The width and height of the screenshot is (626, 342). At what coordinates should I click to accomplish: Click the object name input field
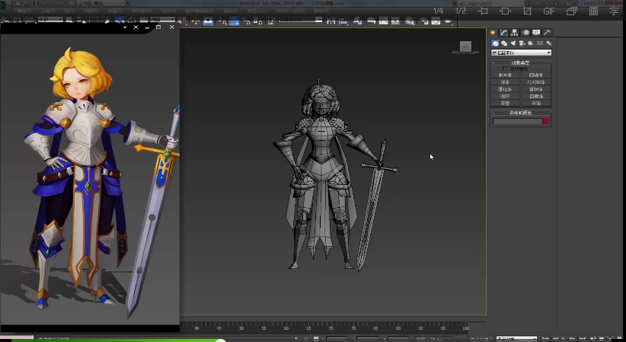(516, 121)
